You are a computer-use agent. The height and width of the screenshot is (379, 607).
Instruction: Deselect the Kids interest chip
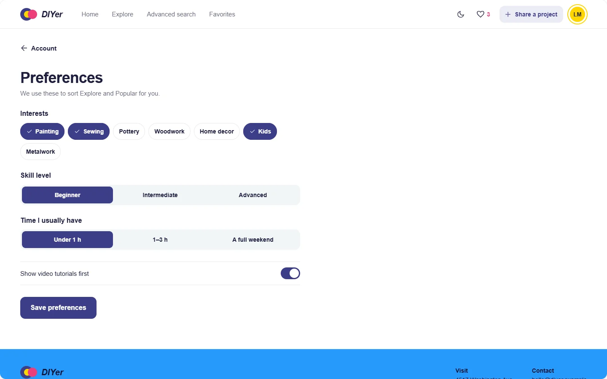(260, 131)
